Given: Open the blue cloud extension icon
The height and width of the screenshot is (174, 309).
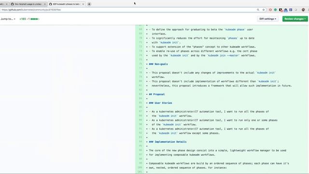Looking at the screenshot, I should (285, 10).
